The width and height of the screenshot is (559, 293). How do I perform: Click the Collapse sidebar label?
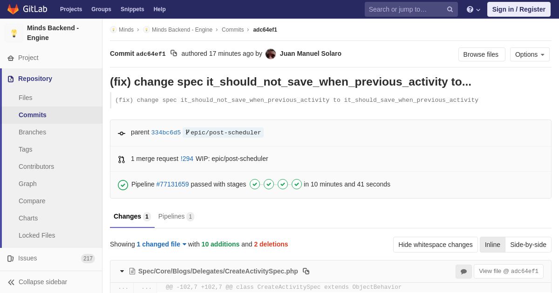[43, 282]
